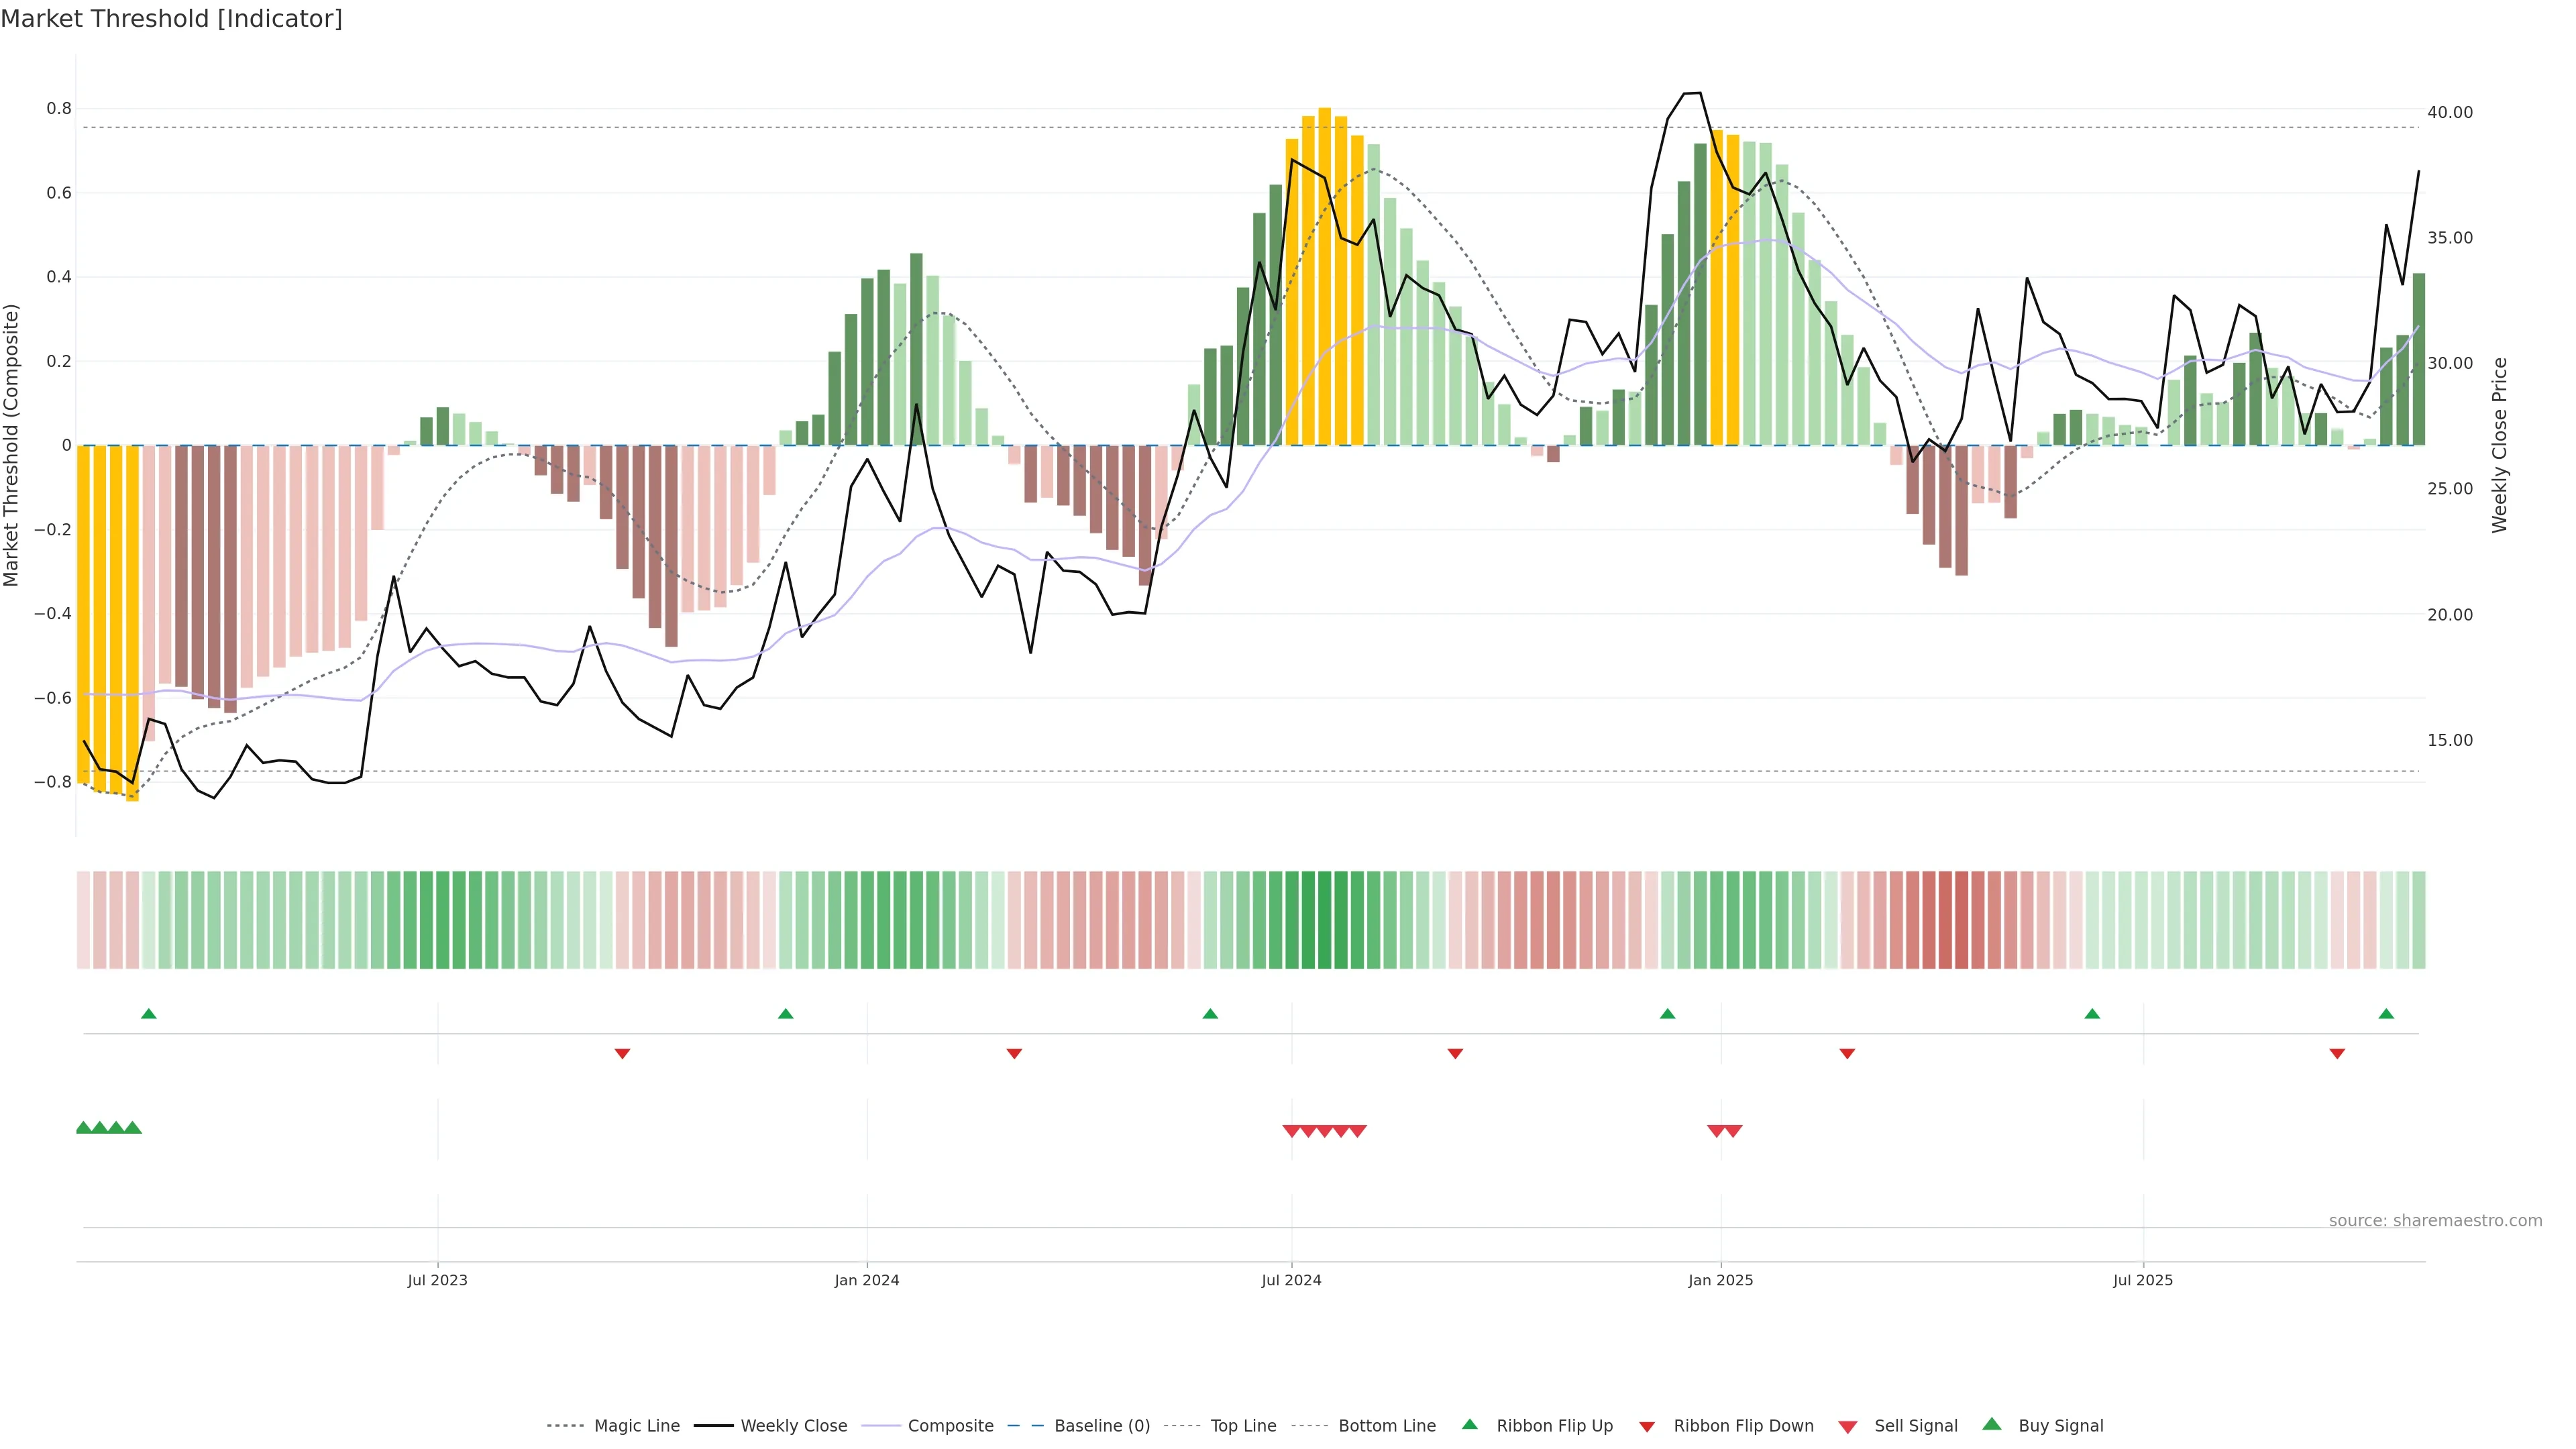This screenshot has height=1449, width=2576.
Task: Click the red flip-down marker nearest Jan 2024
Action: (1014, 1054)
